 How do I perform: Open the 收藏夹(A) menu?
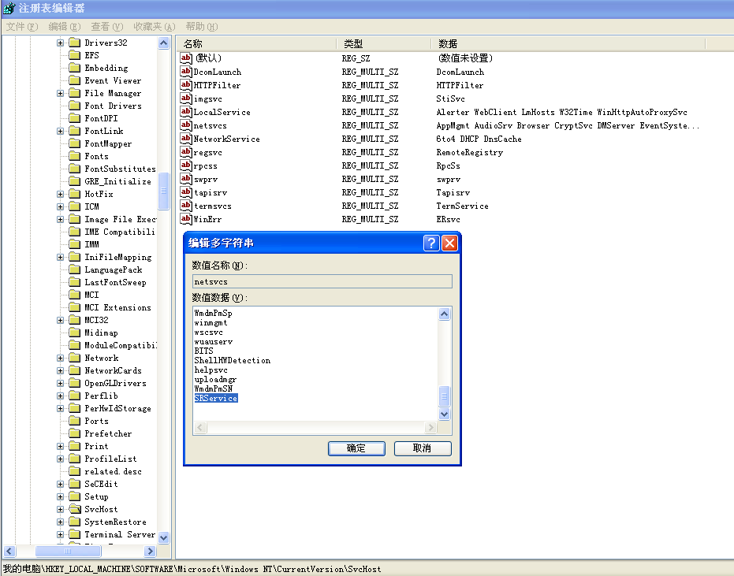[154, 27]
